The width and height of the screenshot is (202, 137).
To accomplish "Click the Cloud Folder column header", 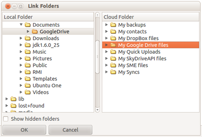I will tap(151, 17).
